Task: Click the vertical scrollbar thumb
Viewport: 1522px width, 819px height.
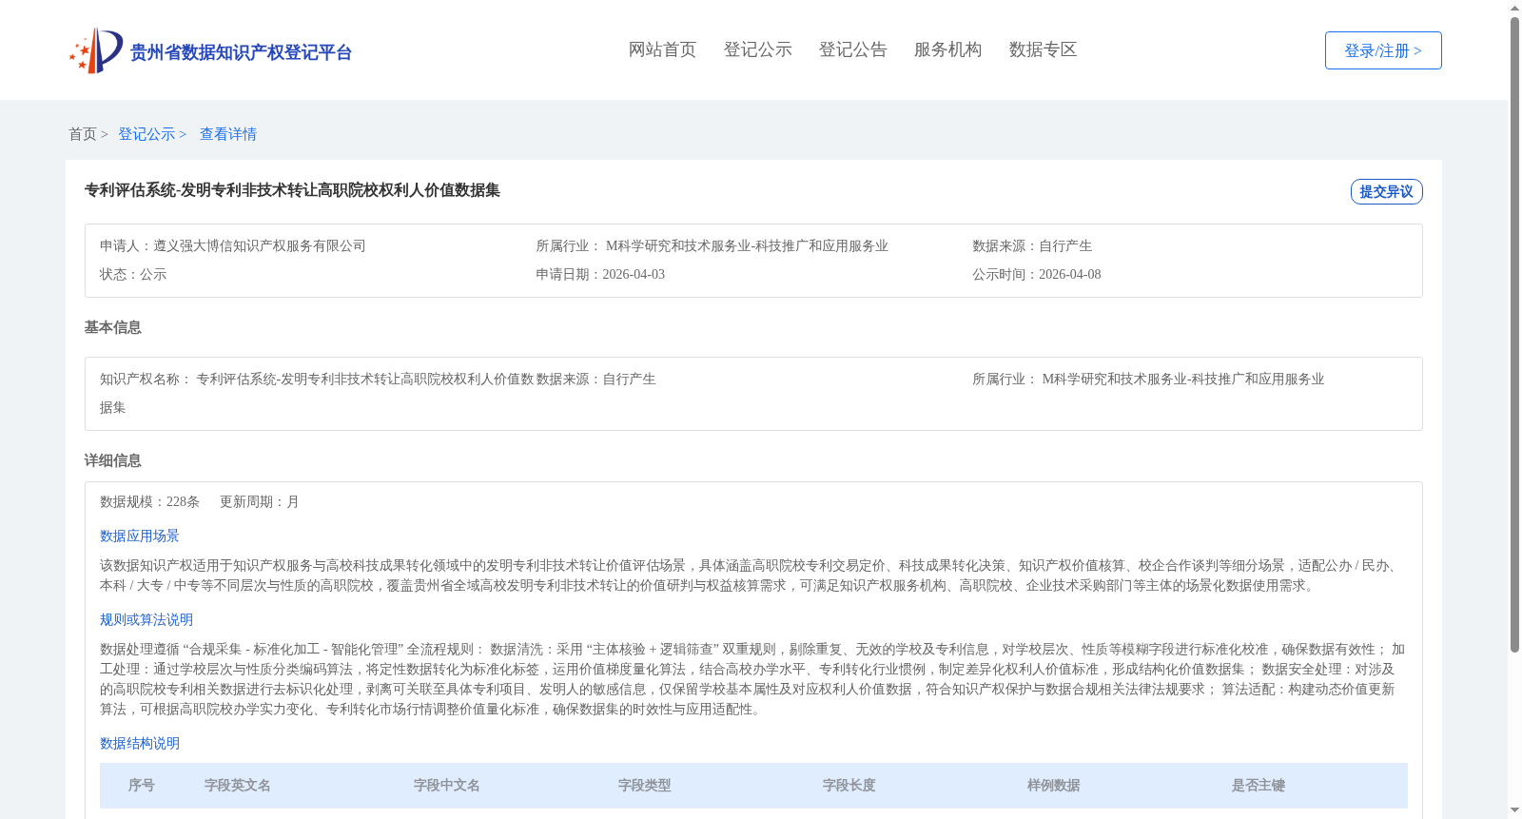Action: click(1515, 335)
